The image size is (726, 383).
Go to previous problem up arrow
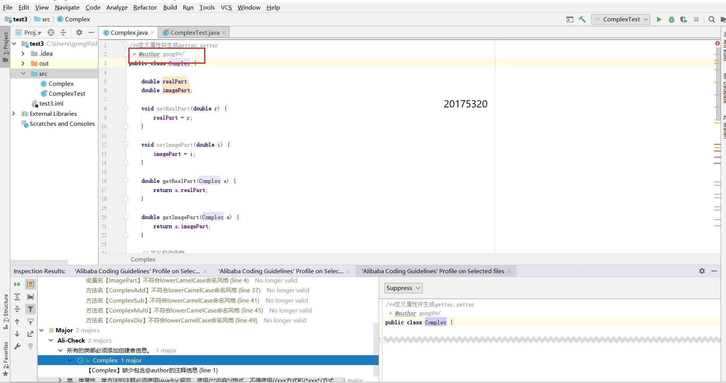click(17, 322)
